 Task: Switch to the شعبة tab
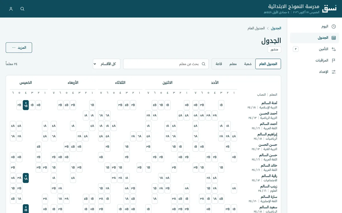coord(248,64)
